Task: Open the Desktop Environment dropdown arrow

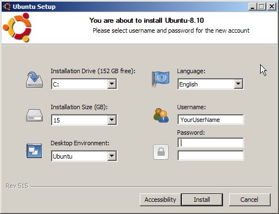Action: tap(111, 156)
